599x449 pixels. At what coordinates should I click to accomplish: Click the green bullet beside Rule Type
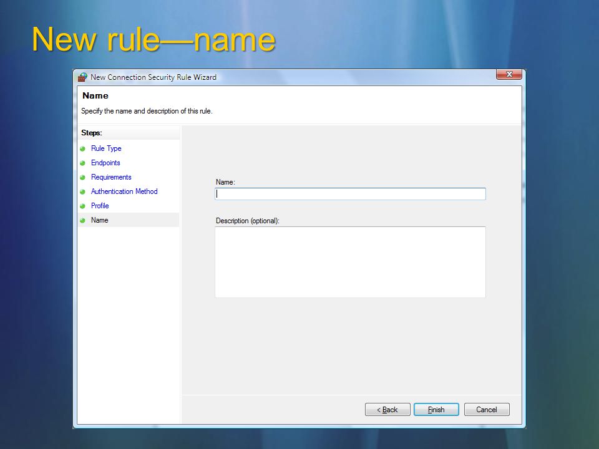click(82, 148)
